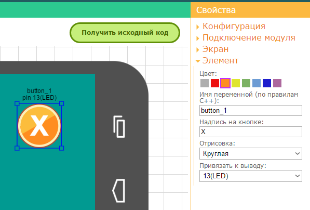
Task: Focus the variable name field button_1
Action: click(x=251, y=110)
